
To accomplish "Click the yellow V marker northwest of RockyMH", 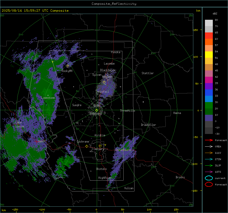I will [52, 62].
